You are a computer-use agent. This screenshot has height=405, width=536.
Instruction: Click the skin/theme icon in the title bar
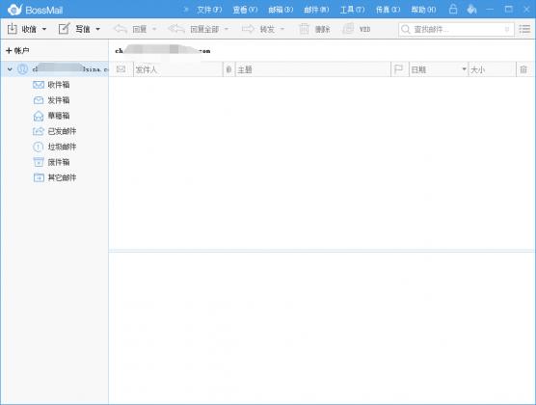pyautogui.click(x=471, y=10)
